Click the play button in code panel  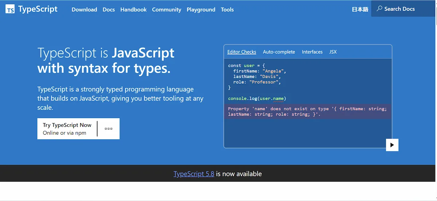tap(392, 145)
